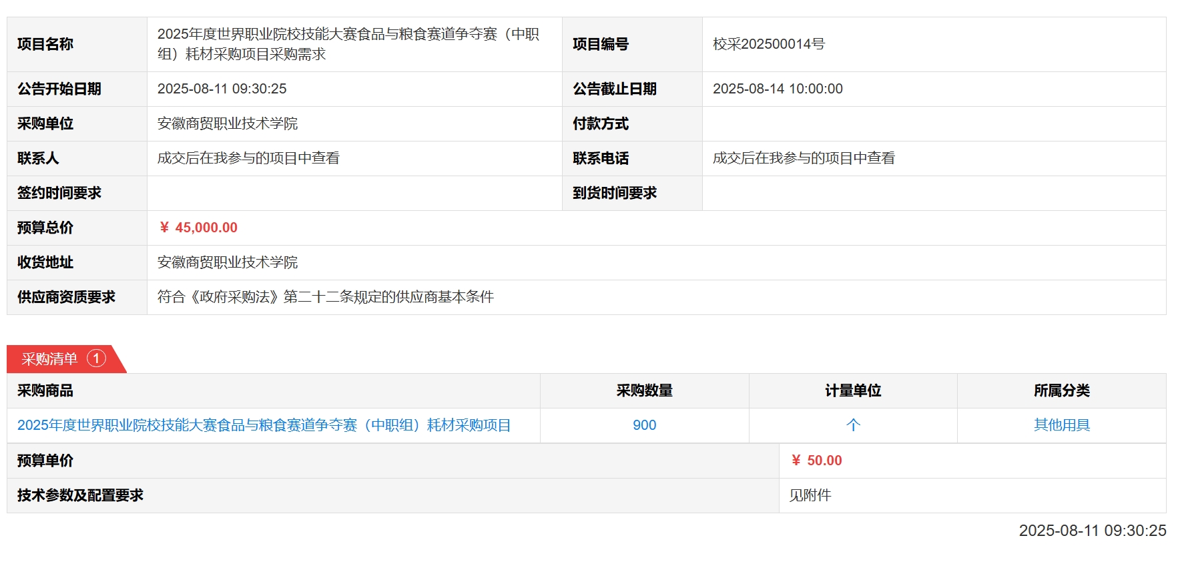Click the 采购商品 column header
The height and width of the screenshot is (568, 1178).
click(45, 390)
